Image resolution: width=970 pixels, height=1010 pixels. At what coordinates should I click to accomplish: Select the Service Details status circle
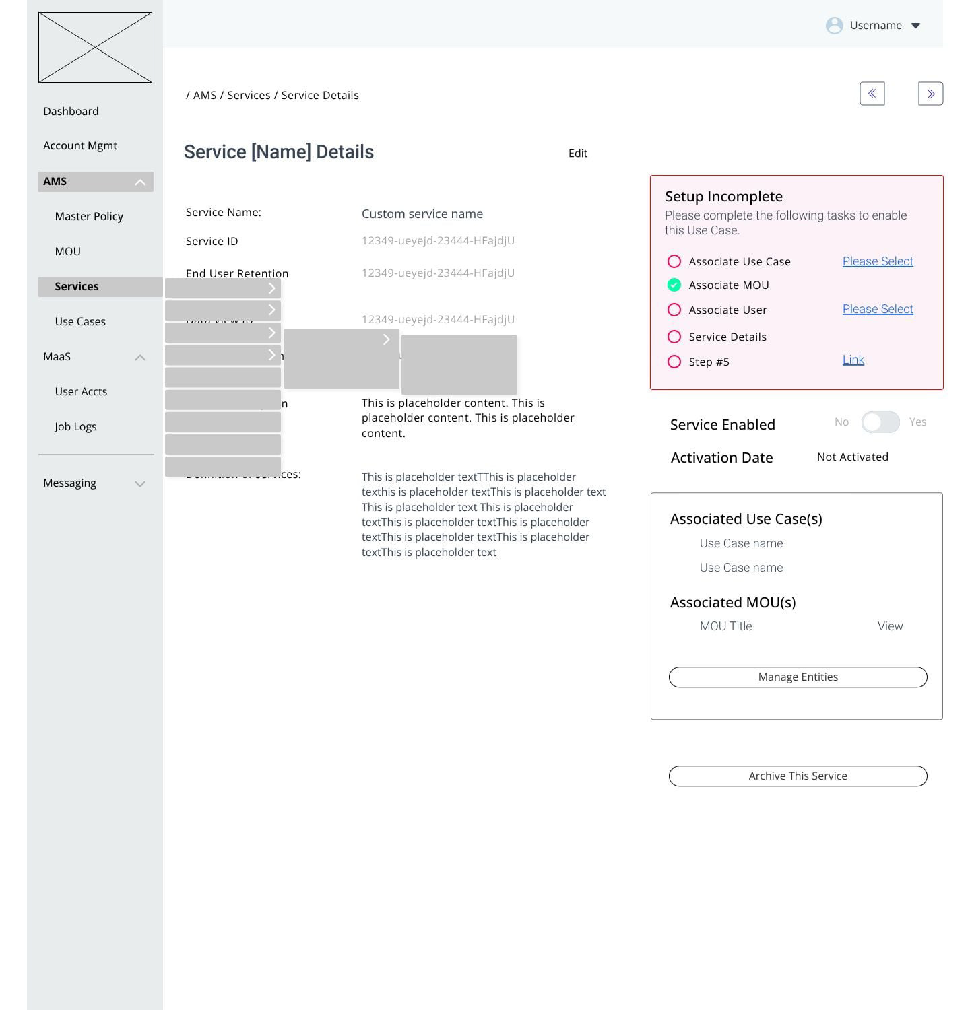point(674,337)
